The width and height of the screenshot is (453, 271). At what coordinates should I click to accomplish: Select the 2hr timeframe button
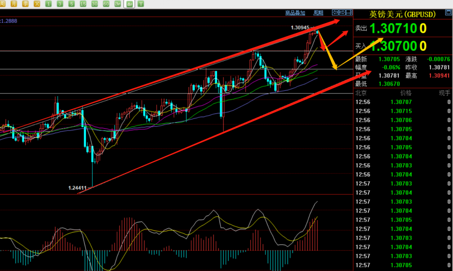tap(118, 4)
